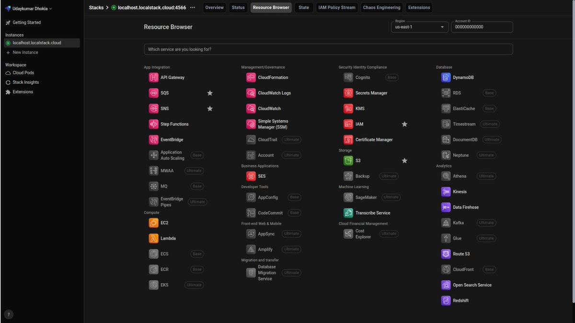Open the DynamoDB service icon
575x323 pixels.
pos(446,78)
